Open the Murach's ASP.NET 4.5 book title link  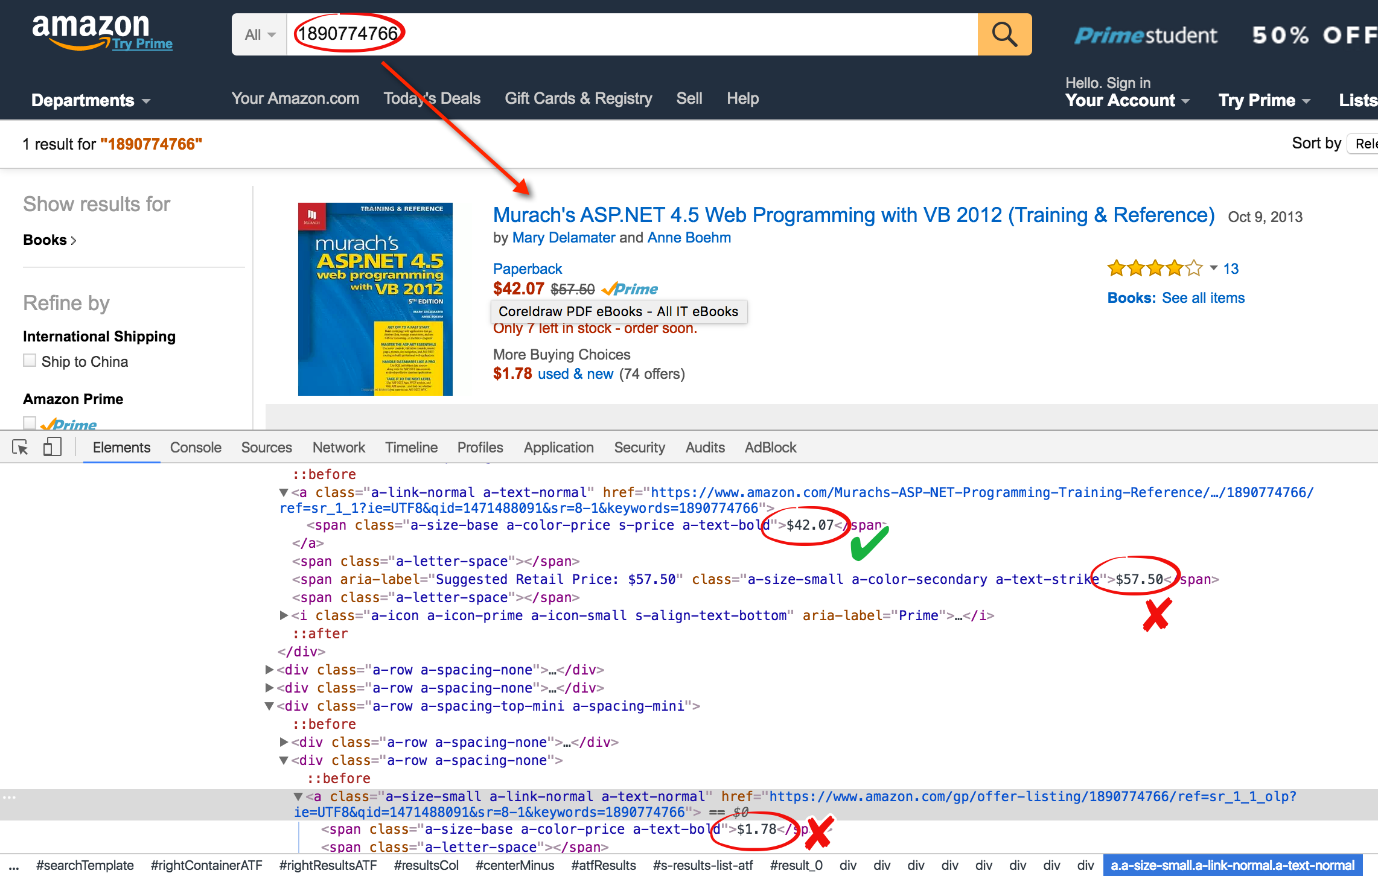pyautogui.click(x=853, y=215)
